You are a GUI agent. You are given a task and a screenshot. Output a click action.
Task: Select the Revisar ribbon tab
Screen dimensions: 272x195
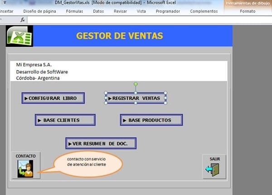click(x=120, y=11)
